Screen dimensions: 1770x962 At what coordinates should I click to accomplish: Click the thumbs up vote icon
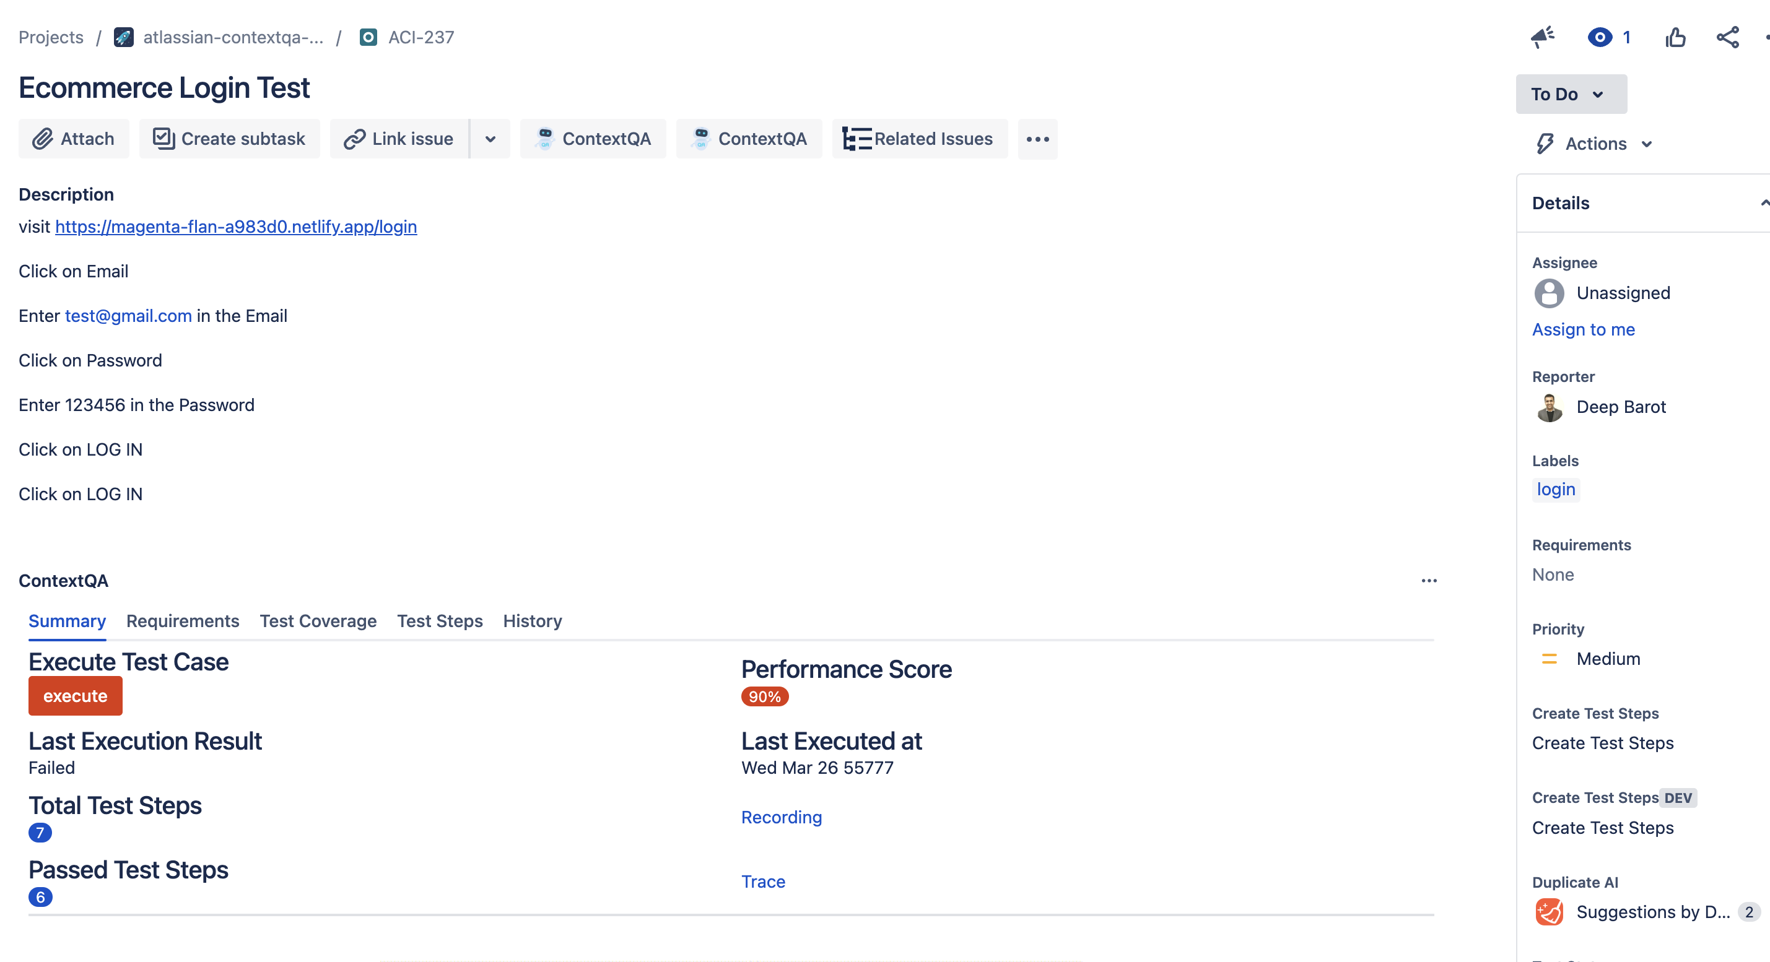tap(1675, 37)
